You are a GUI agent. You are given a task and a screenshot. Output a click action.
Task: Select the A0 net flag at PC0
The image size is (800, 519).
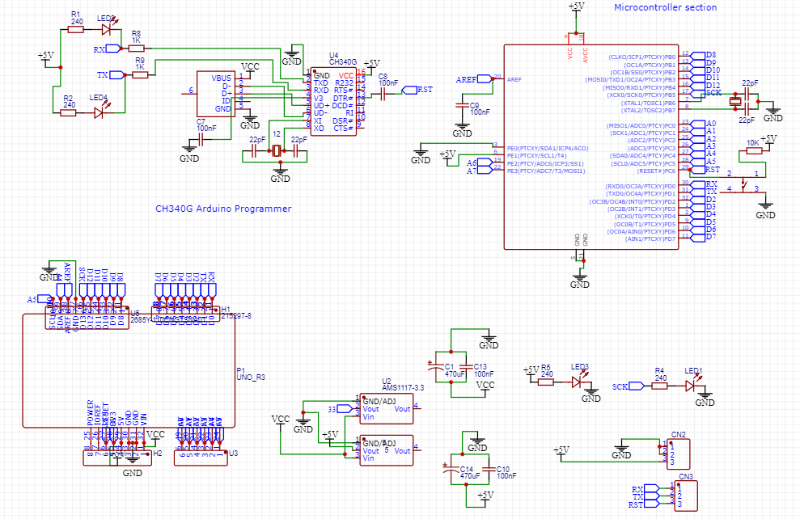[x=704, y=124]
